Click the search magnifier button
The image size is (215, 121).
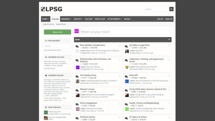171,9
